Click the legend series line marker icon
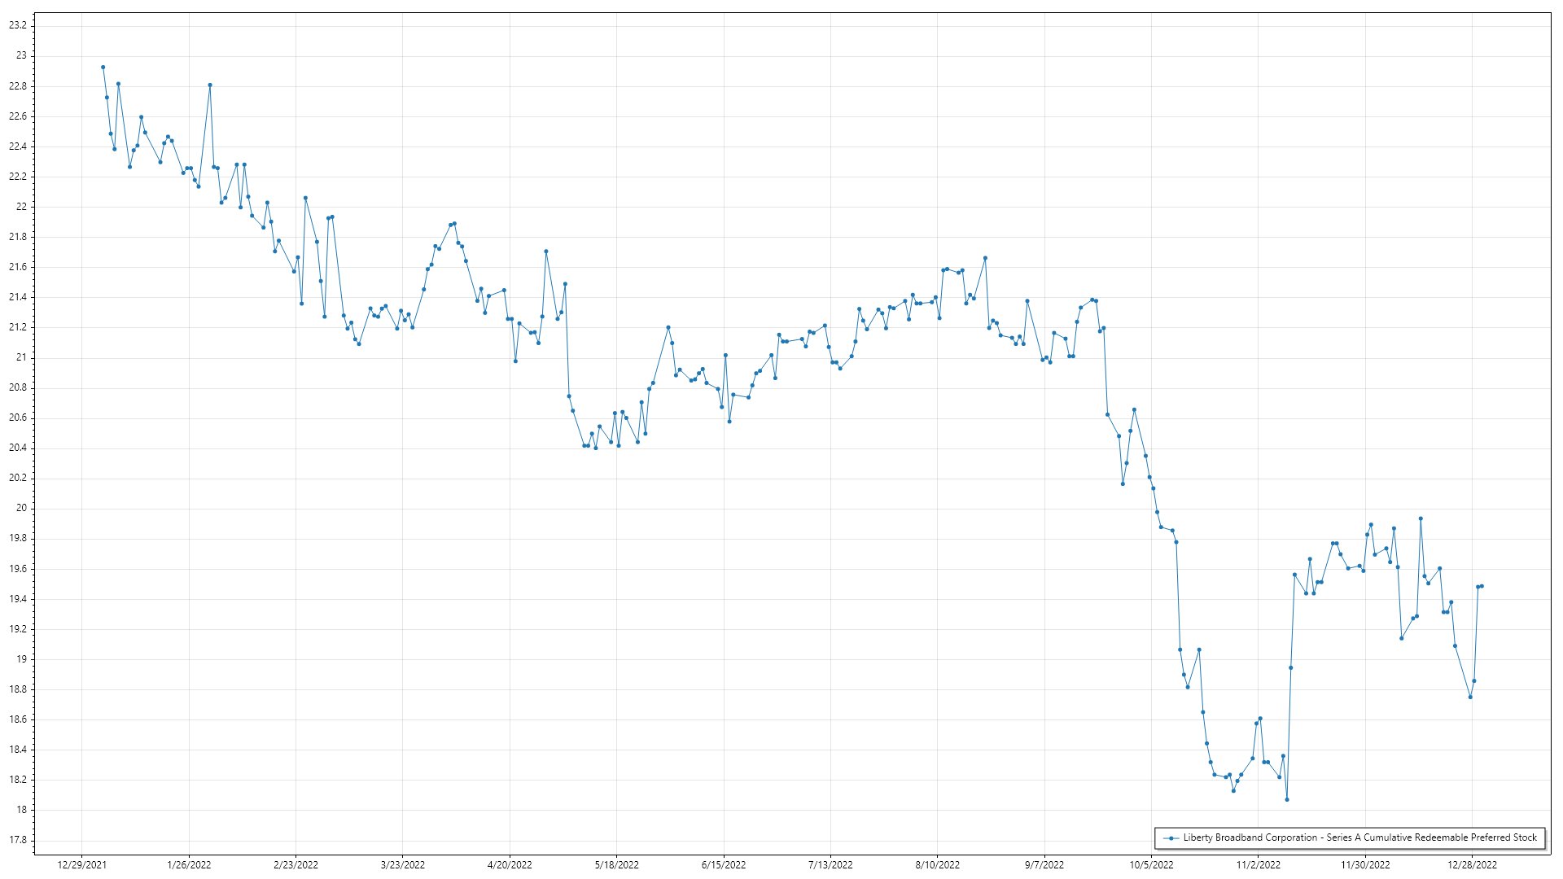This screenshot has height=879, width=1563. point(1171,837)
